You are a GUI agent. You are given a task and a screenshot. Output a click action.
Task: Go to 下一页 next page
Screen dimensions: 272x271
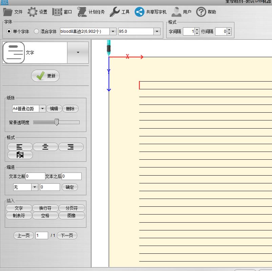click(67, 235)
